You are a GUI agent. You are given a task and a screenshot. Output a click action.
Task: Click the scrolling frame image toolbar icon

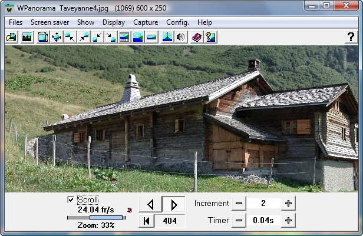point(43,37)
